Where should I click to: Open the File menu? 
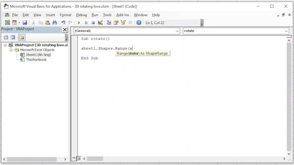[x=15, y=15]
